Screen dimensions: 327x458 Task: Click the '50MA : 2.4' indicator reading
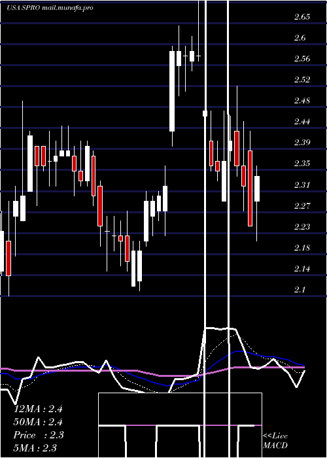point(38,422)
